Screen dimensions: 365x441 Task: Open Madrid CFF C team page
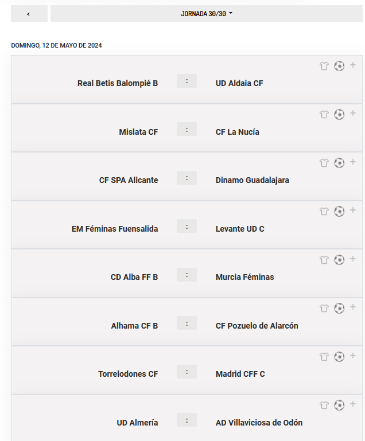(240, 374)
